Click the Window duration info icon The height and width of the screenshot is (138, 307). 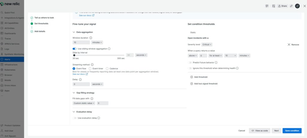[x=91, y=38]
